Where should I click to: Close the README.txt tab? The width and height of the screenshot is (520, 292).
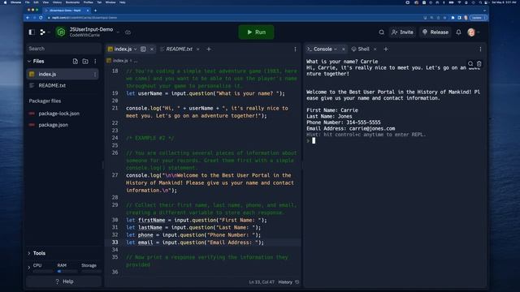tap(198, 49)
